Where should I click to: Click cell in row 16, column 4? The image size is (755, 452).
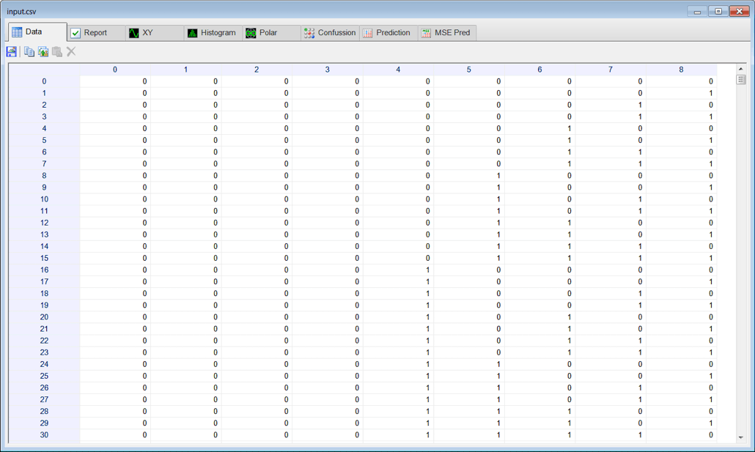(398, 270)
